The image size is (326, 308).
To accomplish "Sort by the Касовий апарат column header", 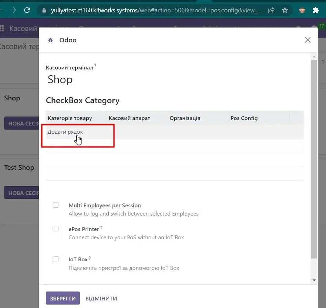I will pyautogui.click(x=129, y=118).
